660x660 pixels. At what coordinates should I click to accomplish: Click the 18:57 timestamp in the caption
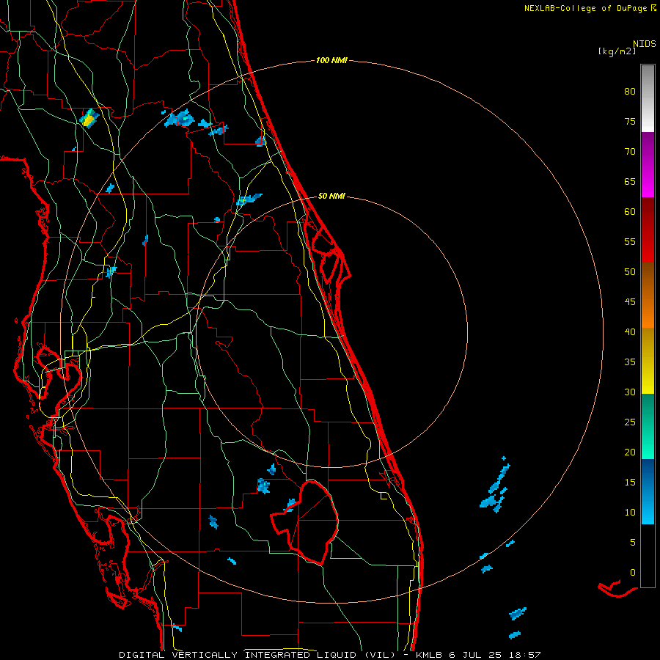525,655
